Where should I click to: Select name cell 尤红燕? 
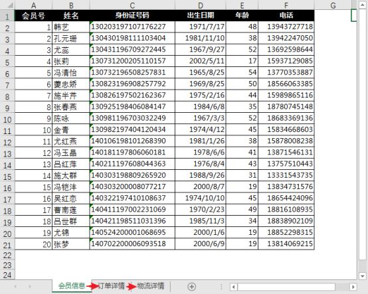click(x=70, y=141)
